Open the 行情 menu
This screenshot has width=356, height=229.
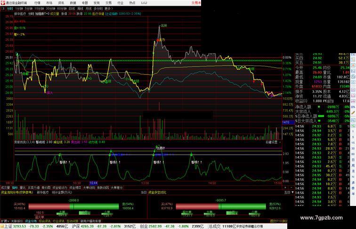(x=37, y=3)
